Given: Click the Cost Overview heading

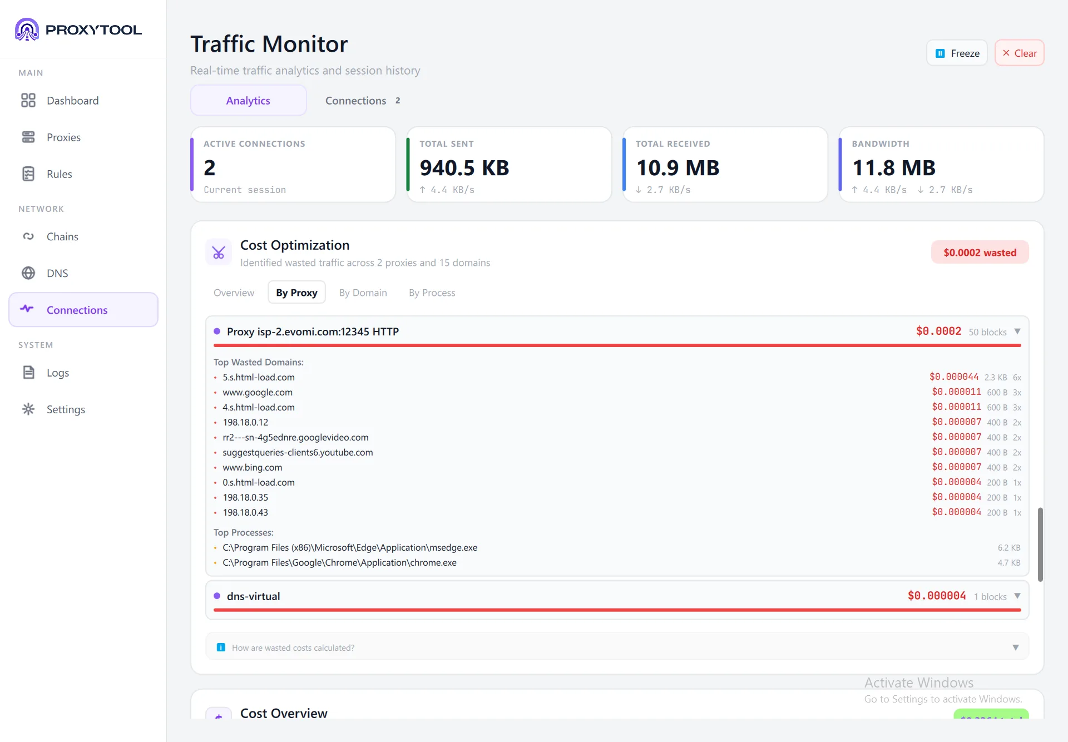Looking at the screenshot, I should [x=284, y=713].
